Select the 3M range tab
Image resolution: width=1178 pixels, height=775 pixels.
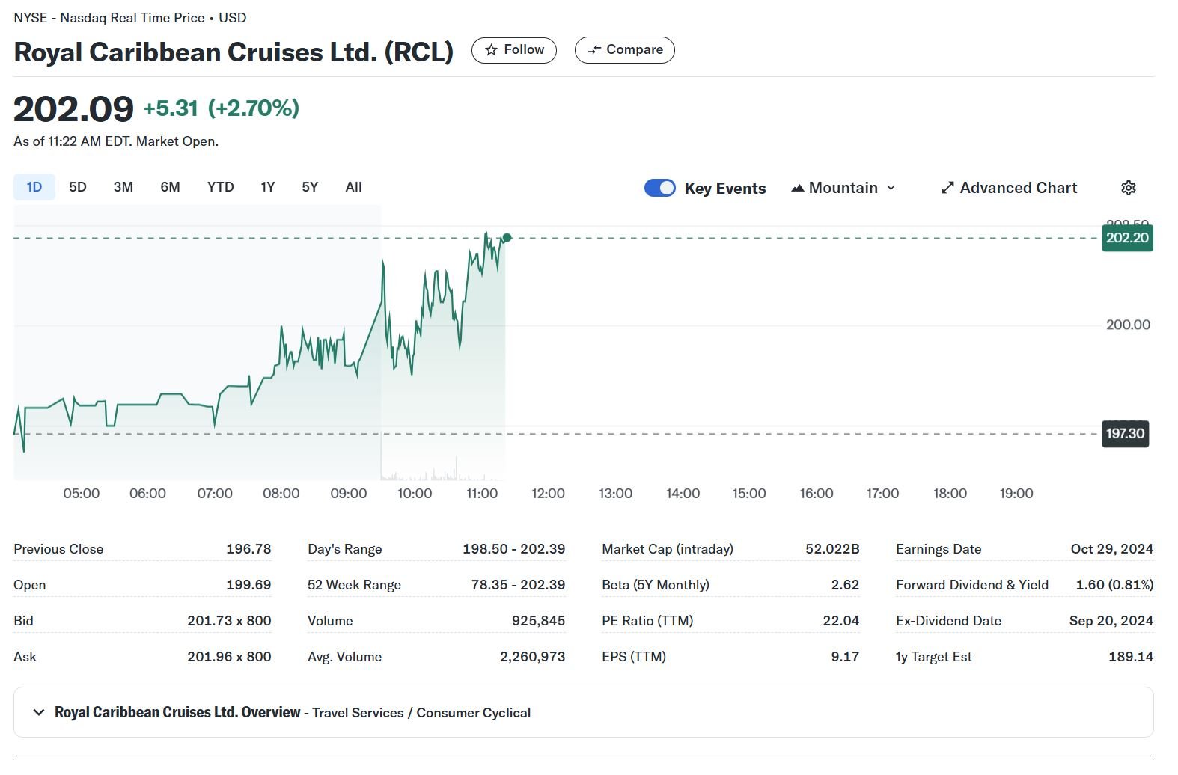[123, 187]
